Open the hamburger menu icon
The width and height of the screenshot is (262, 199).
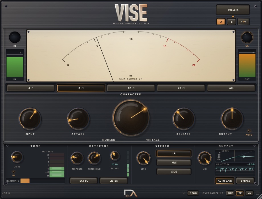coord(257,193)
